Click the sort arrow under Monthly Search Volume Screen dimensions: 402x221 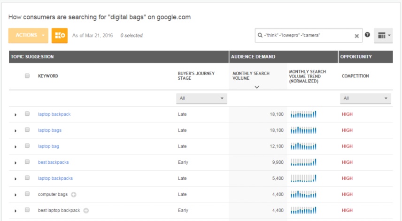pyautogui.click(x=257, y=87)
